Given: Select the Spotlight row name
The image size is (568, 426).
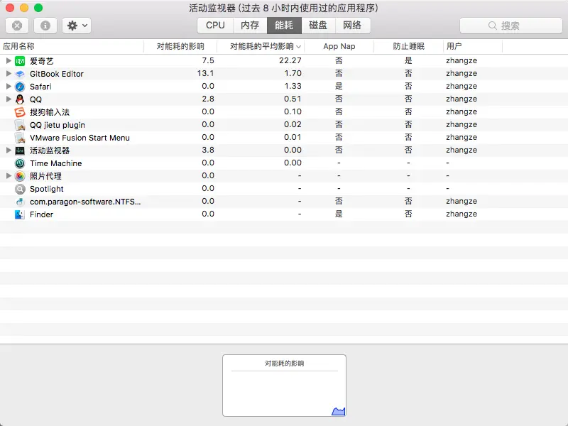Looking at the screenshot, I should tap(47, 189).
